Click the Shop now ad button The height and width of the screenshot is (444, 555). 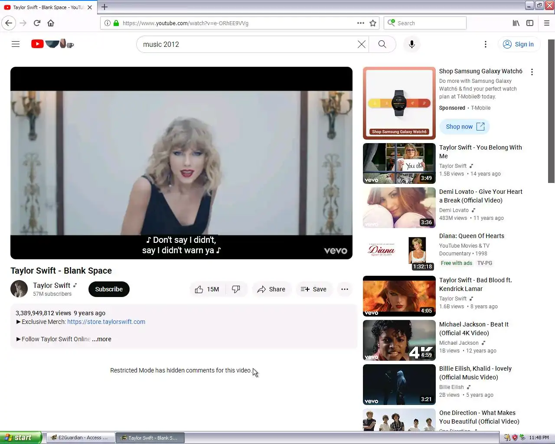click(464, 127)
